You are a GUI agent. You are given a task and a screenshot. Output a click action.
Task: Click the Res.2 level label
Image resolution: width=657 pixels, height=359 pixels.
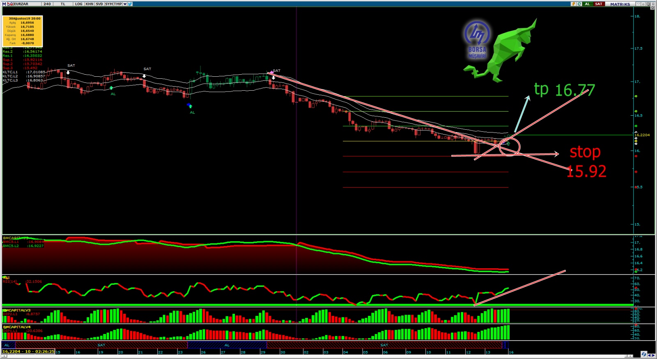click(x=22, y=52)
